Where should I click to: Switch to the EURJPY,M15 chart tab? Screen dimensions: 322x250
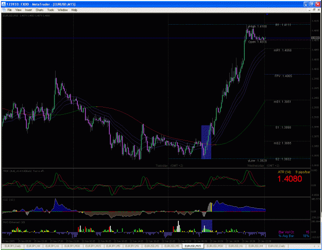tap(93, 246)
